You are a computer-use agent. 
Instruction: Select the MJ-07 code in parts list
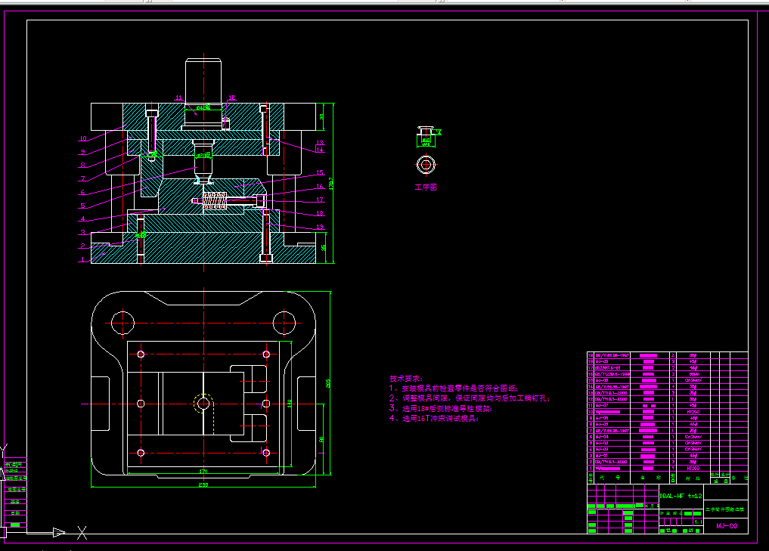coord(602,405)
